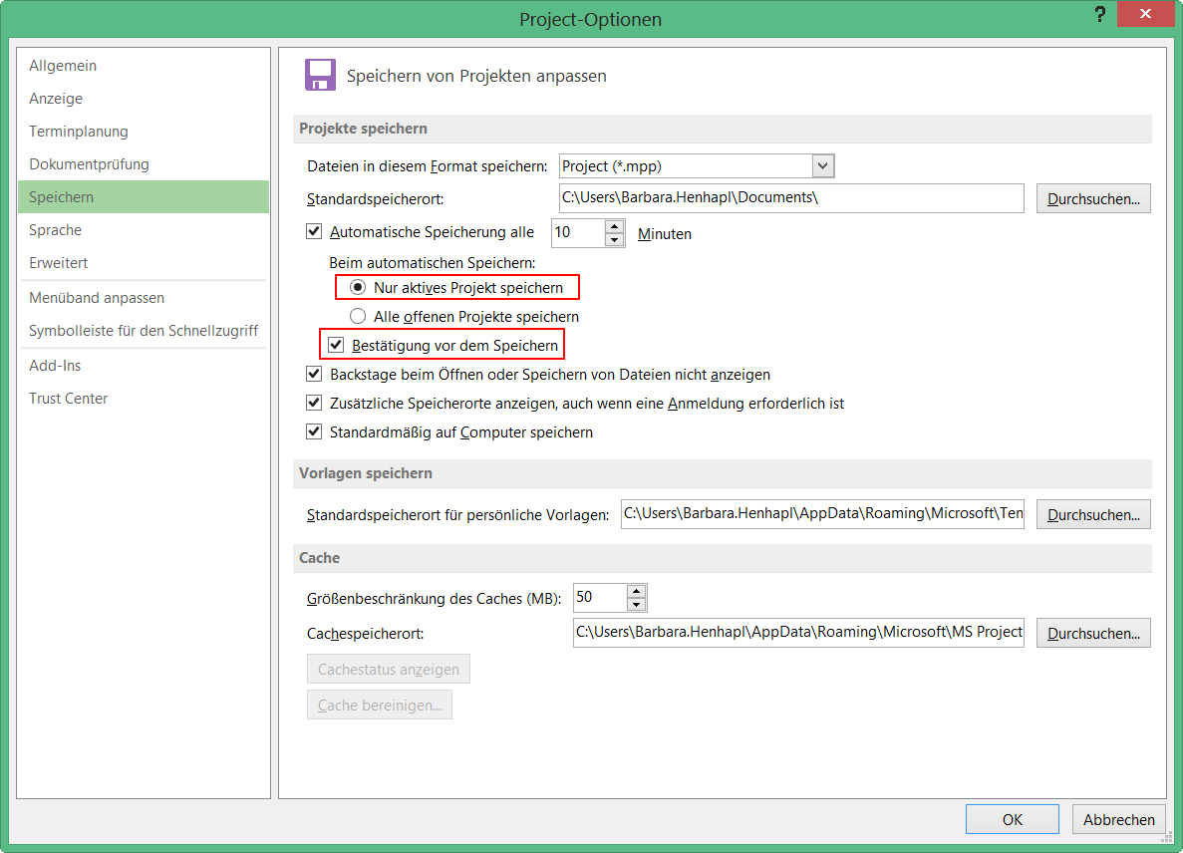Image resolution: width=1183 pixels, height=853 pixels.
Task: Click the Cachespeicherort path field
Action: coord(798,633)
